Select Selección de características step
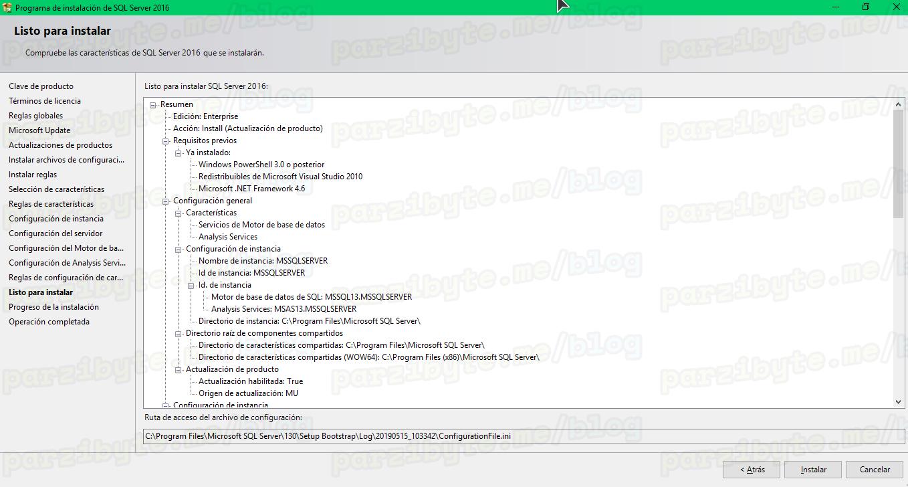The image size is (908, 487). coord(56,189)
